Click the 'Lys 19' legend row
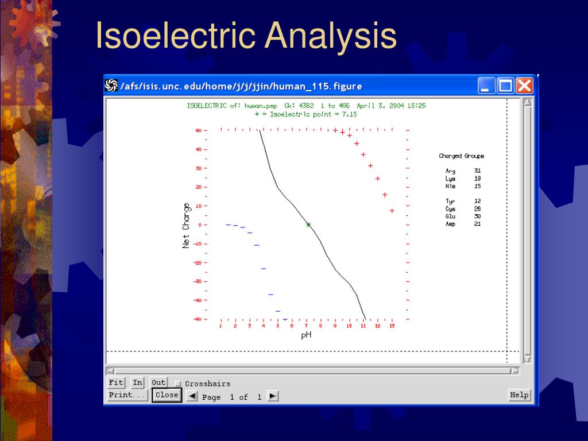This screenshot has width=588, height=441. tap(463, 179)
